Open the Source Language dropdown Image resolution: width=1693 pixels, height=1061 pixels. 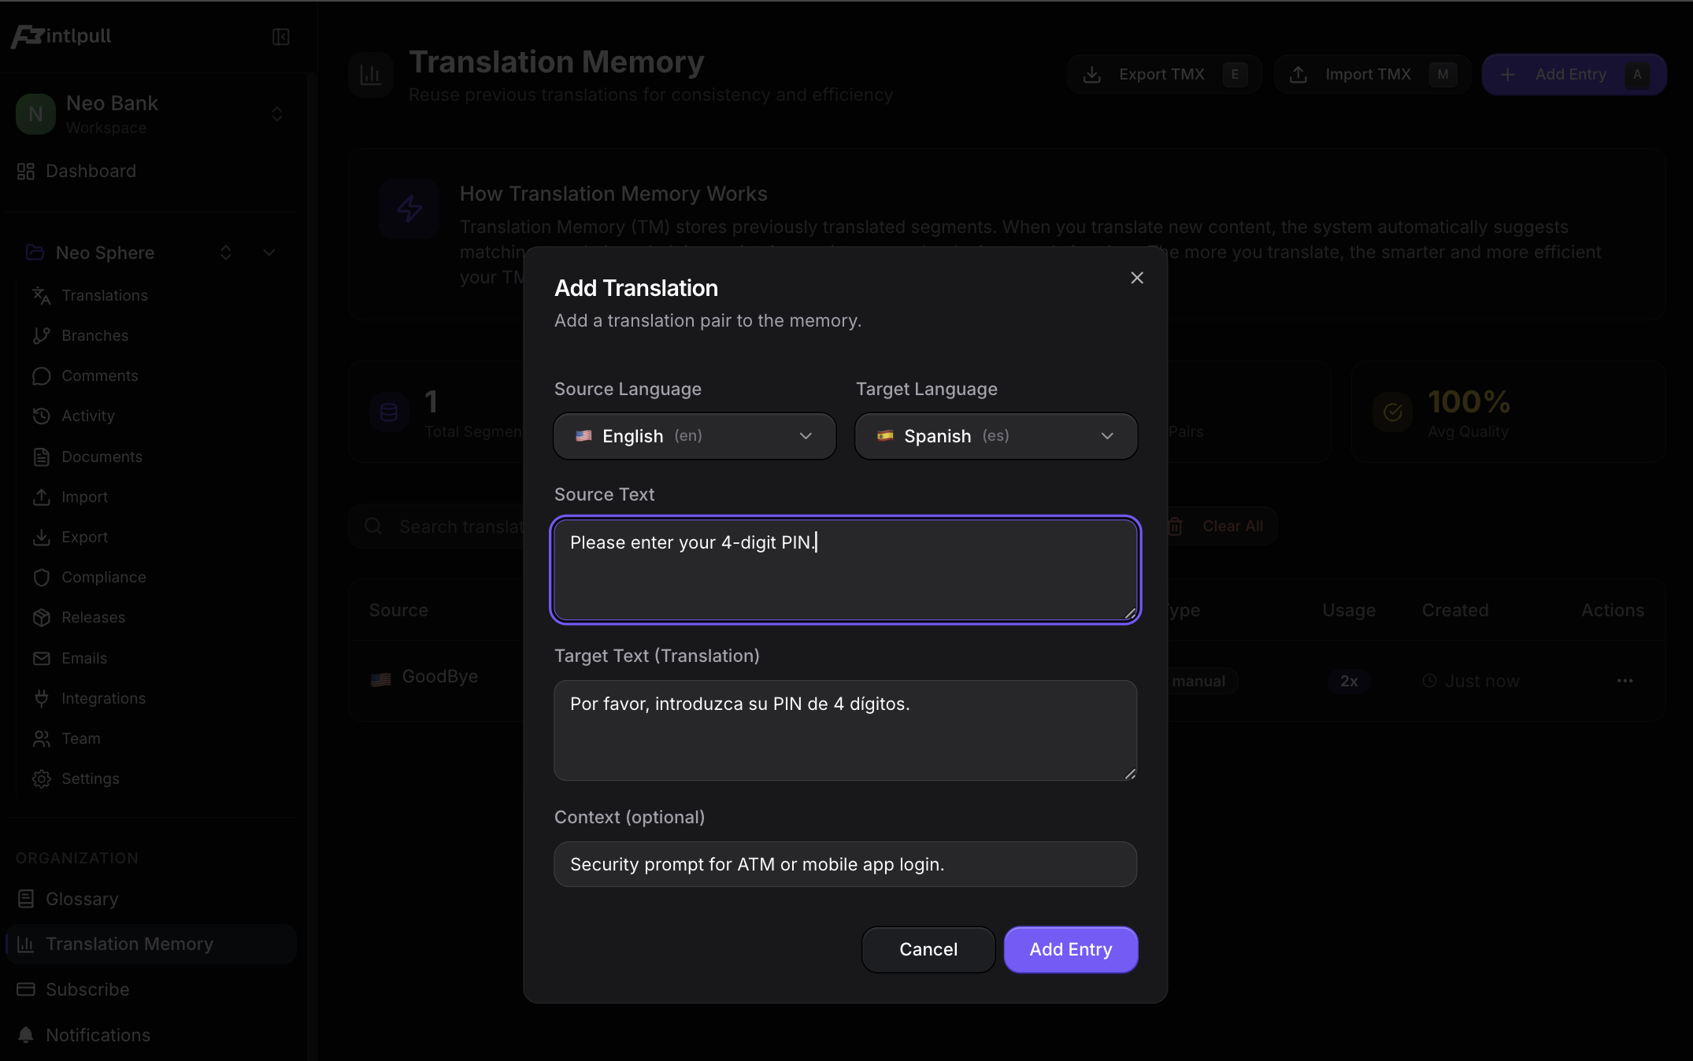pyautogui.click(x=694, y=436)
